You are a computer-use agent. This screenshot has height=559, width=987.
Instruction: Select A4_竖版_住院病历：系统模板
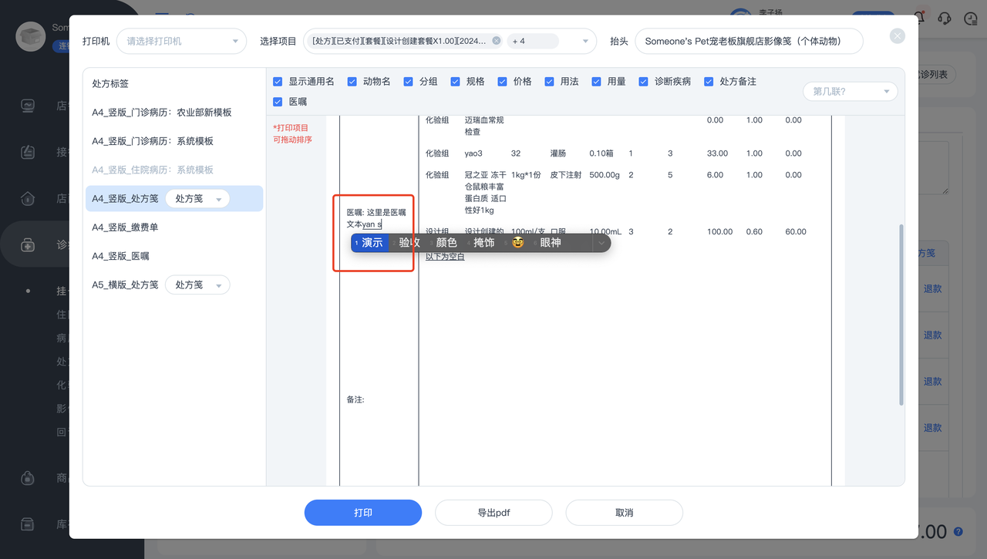pyautogui.click(x=153, y=170)
